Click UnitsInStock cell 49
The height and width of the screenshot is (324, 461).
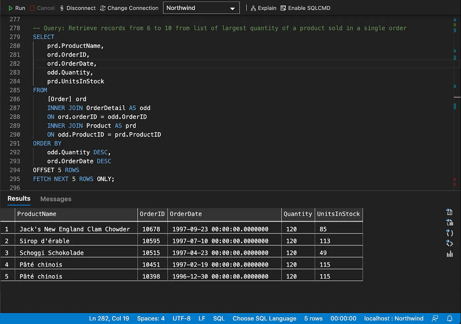[339, 253]
